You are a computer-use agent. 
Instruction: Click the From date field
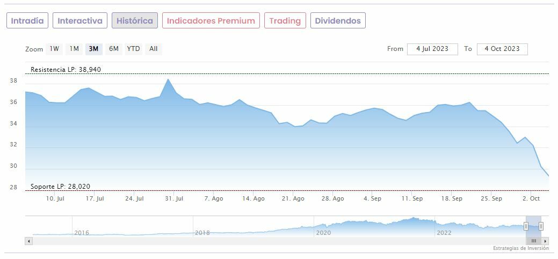click(432, 49)
